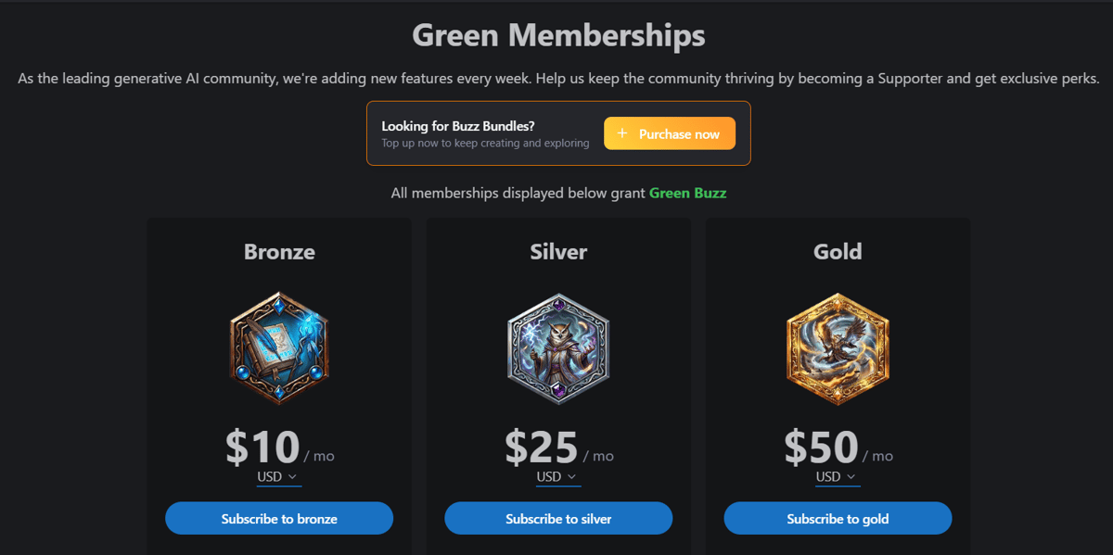This screenshot has height=555, width=1113.
Task: Click the $25 per month price
Action: [543, 448]
